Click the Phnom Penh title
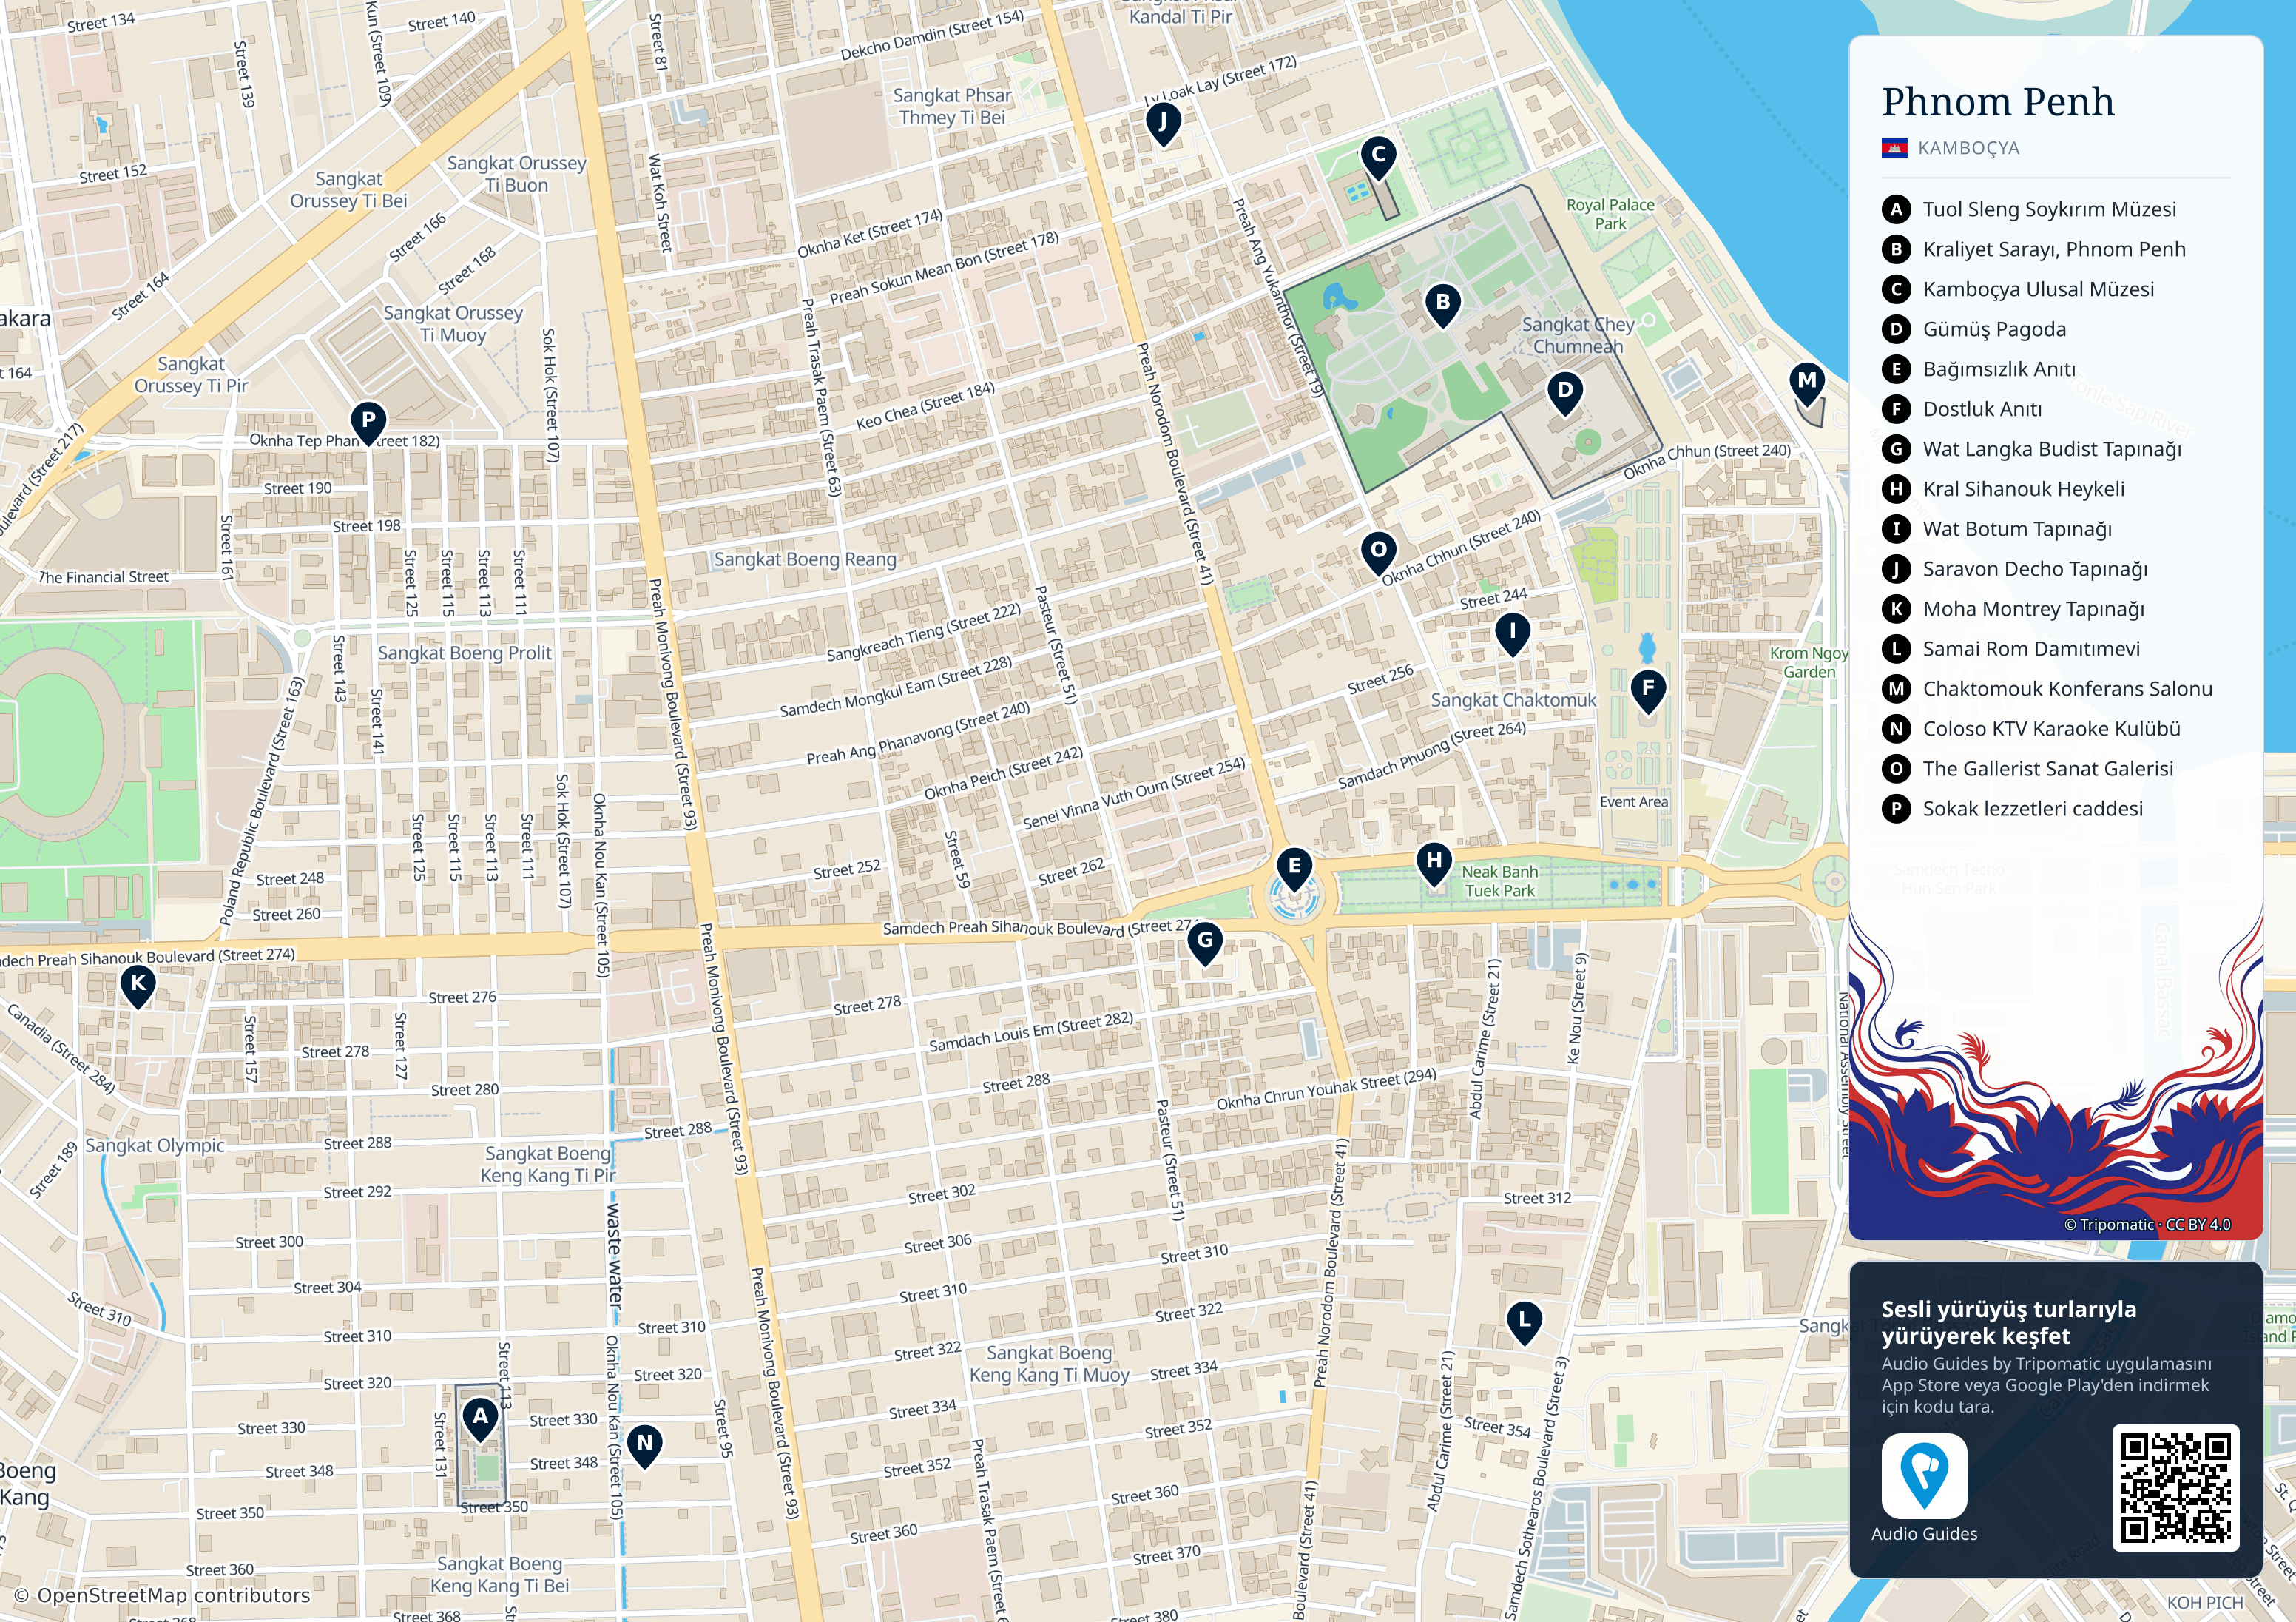The image size is (2296, 1622). click(x=1997, y=102)
